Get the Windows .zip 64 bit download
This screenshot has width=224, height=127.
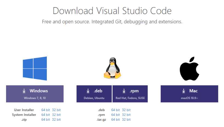coord(45,119)
